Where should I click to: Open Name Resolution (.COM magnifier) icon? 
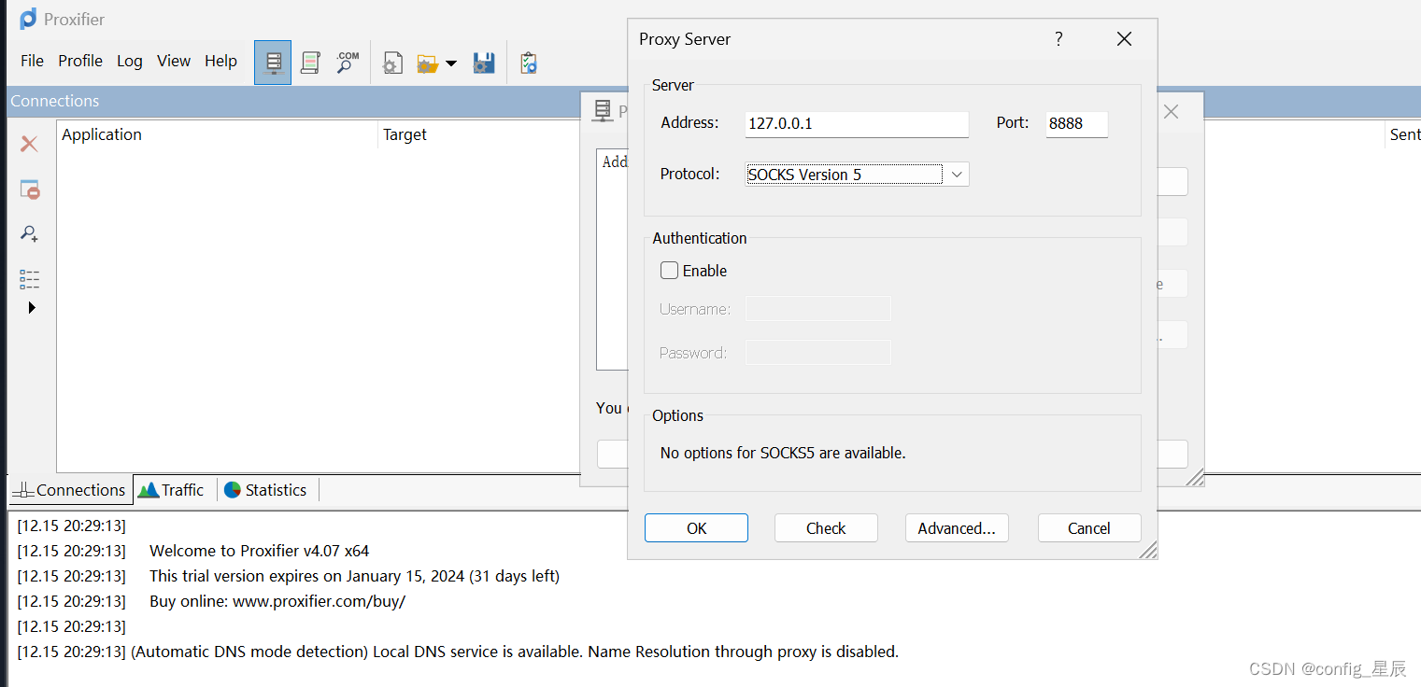(x=348, y=63)
